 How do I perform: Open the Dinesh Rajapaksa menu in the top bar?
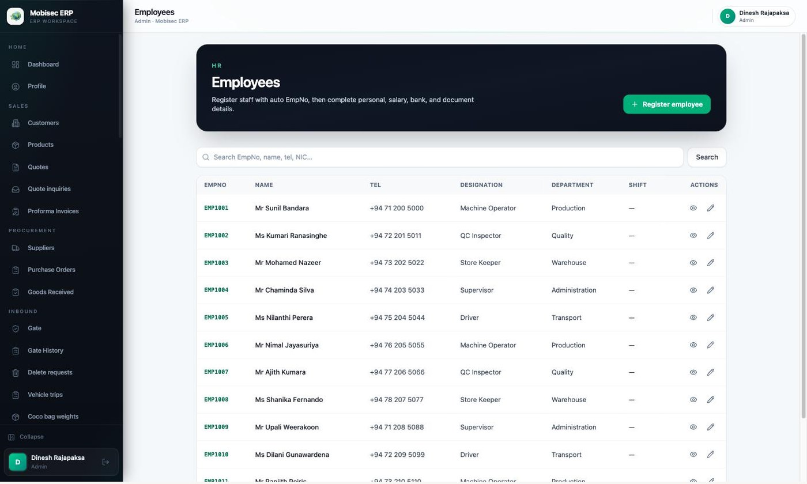(x=756, y=16)
